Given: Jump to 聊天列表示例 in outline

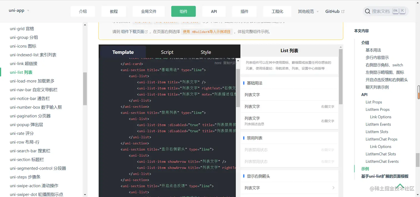Looking at the screenshot, I should [x=377, y=87].
